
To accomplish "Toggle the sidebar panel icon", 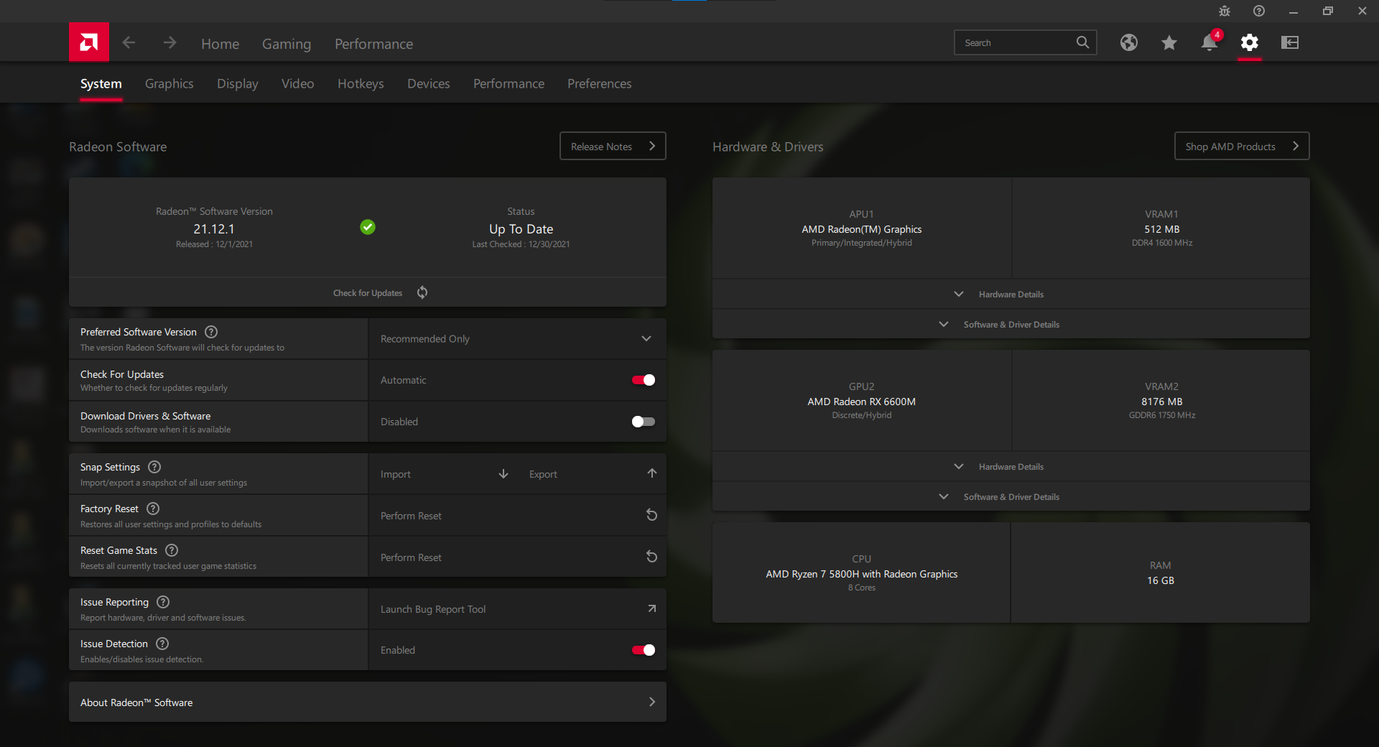I will pyautogui.click(x=1290, y=42).
